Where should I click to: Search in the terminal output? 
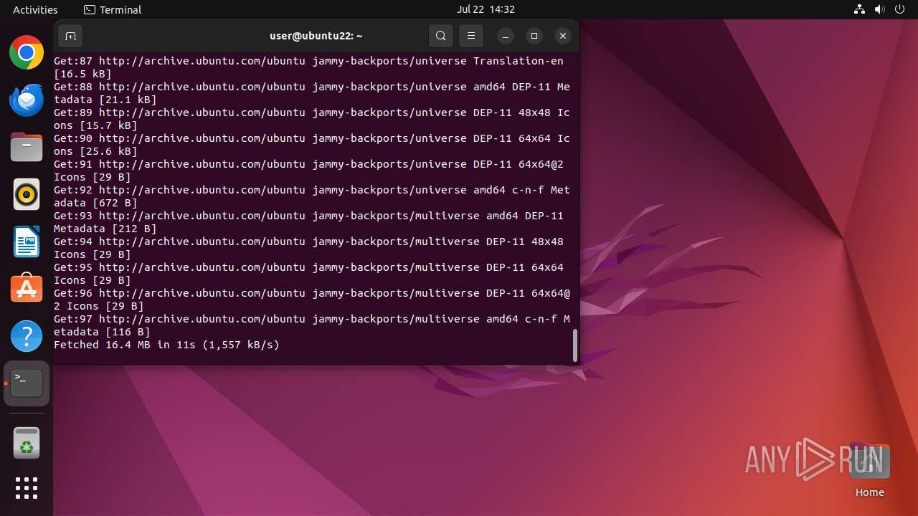(x=441, y=36)
